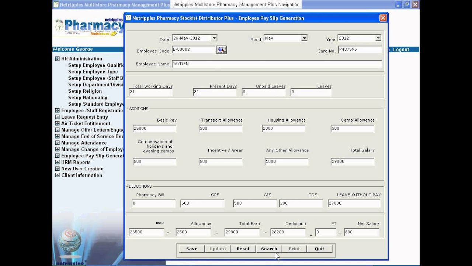Expand the Manage End of Service node

tap(57, 136)
